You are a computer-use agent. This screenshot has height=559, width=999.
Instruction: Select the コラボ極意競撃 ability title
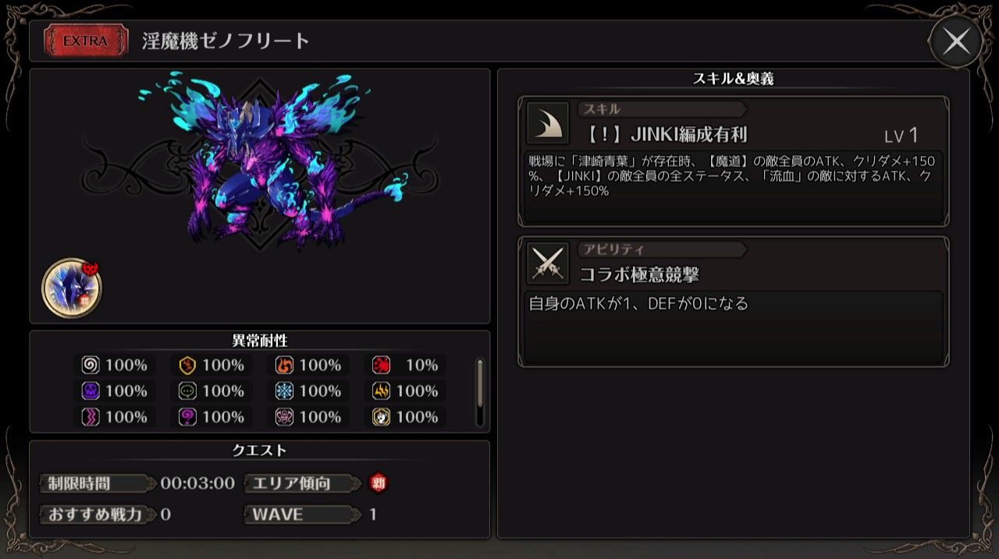[x=639, y=274]
